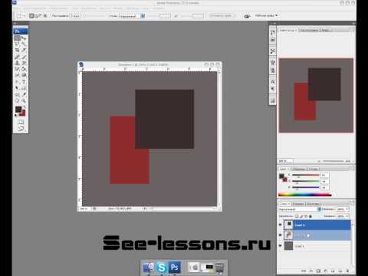The image size is (368, 276).
Task: Click the Feather input field in options bar
Action: pyautogui.click(x=75, y=16)
